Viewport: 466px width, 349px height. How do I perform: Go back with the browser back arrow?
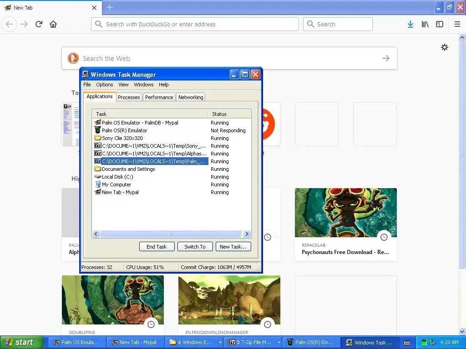coord(9,24)
